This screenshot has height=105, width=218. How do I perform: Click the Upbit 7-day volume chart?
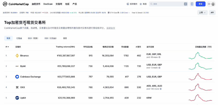200,98
